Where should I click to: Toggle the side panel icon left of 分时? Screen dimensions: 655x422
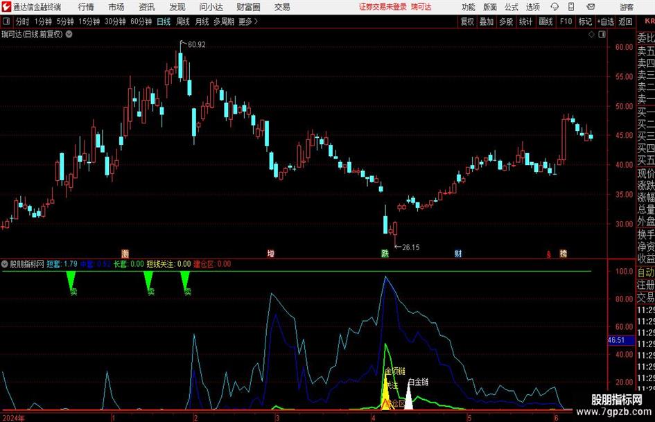[6, 21]
